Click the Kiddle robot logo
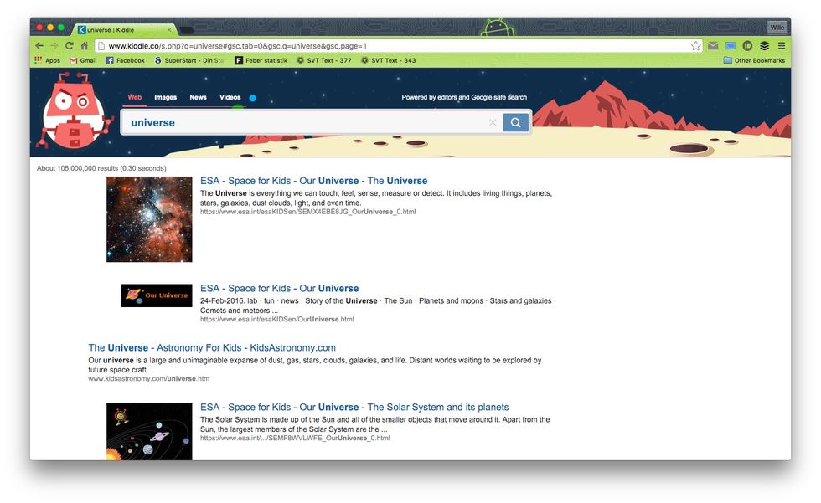 [76, 115]
